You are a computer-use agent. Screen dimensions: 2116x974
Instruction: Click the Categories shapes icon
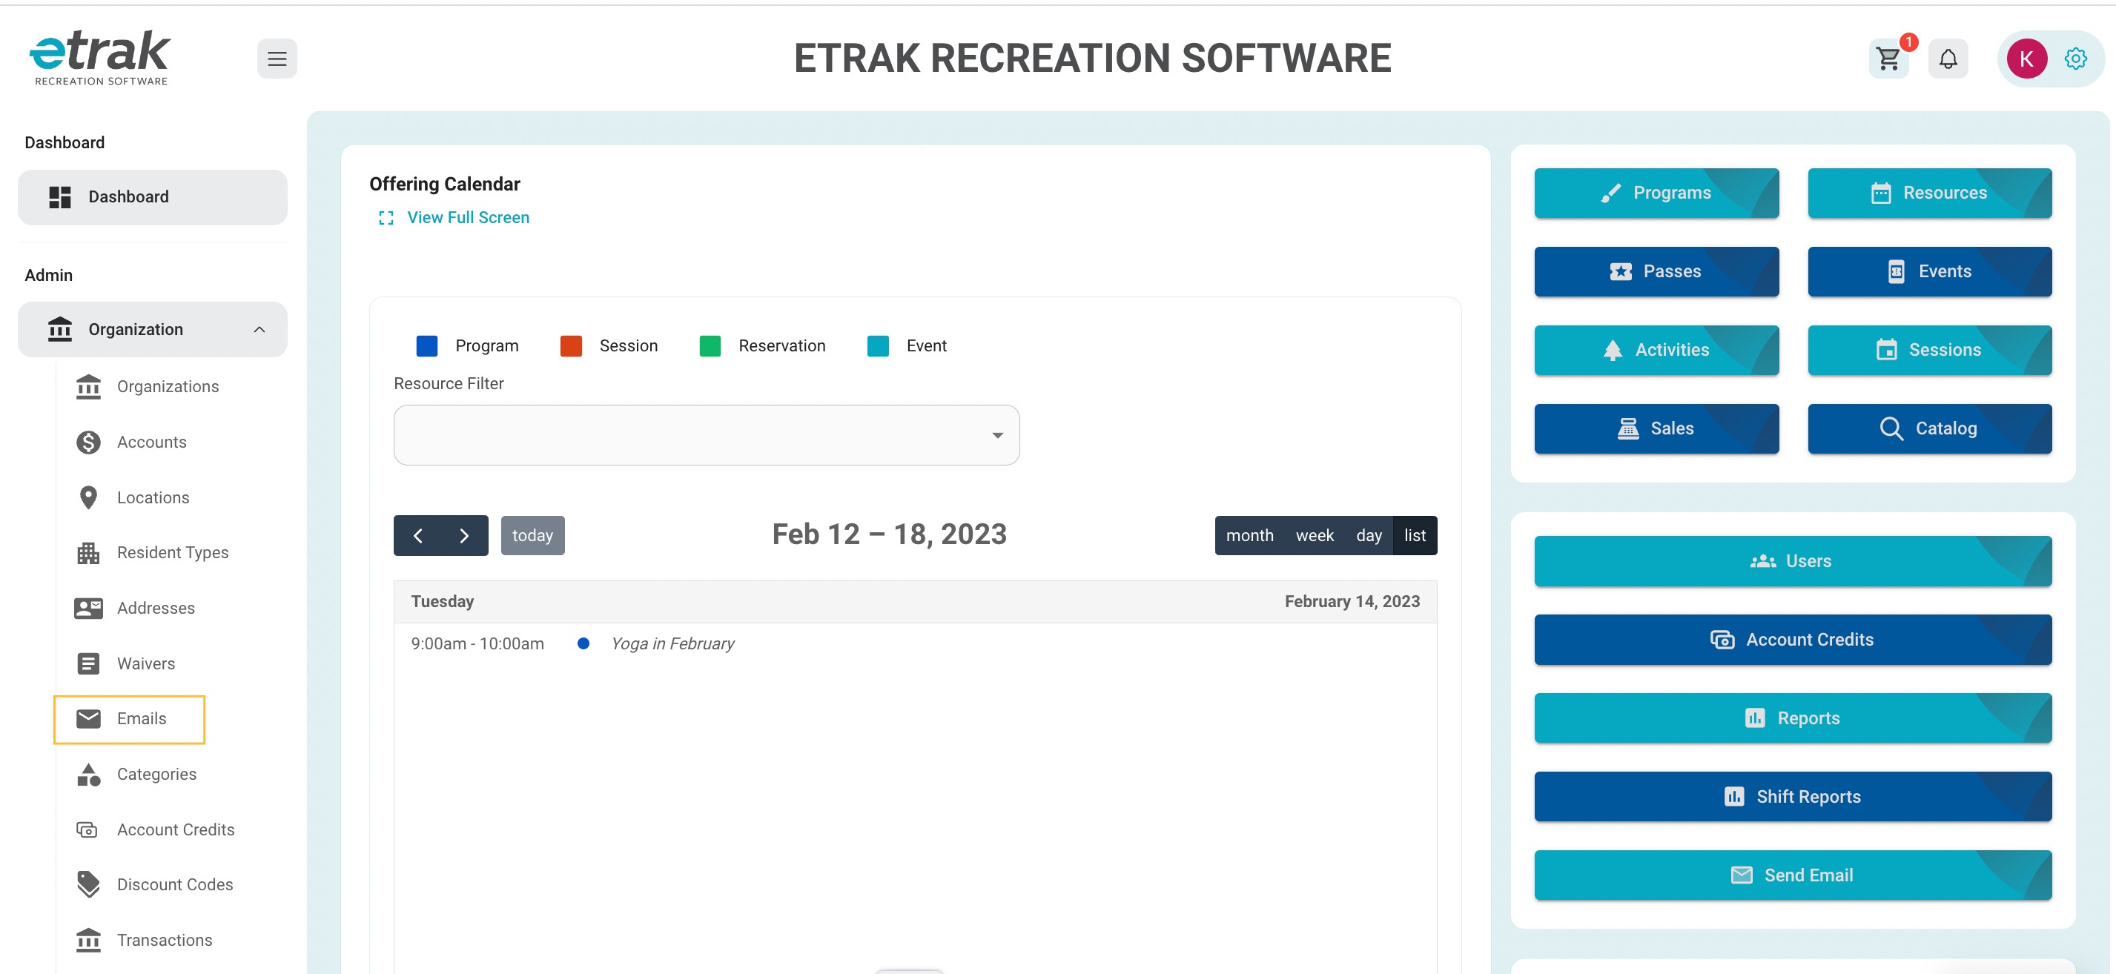88,775
